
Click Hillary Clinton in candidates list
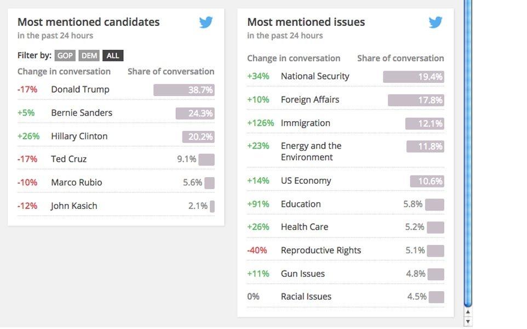[x=79, y=136]
